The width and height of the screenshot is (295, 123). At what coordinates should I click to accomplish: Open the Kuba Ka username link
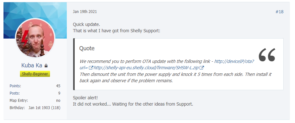pos(32,65)
